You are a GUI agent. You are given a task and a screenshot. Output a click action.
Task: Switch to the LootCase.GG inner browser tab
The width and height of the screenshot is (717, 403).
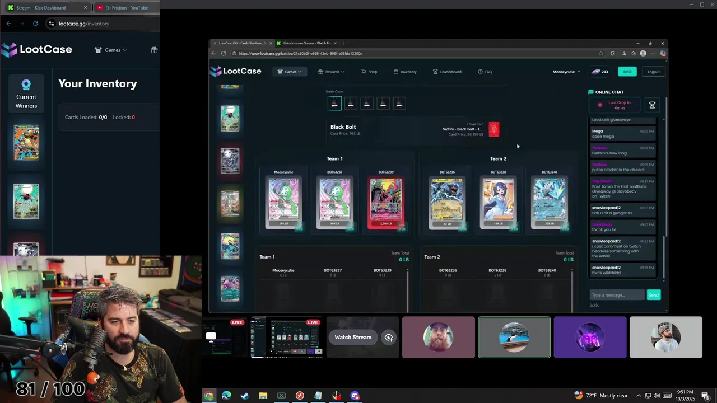coord(241,43)
